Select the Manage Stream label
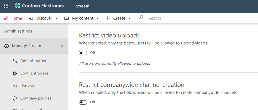This screenshot has height=110, width=258. (27, 46)
